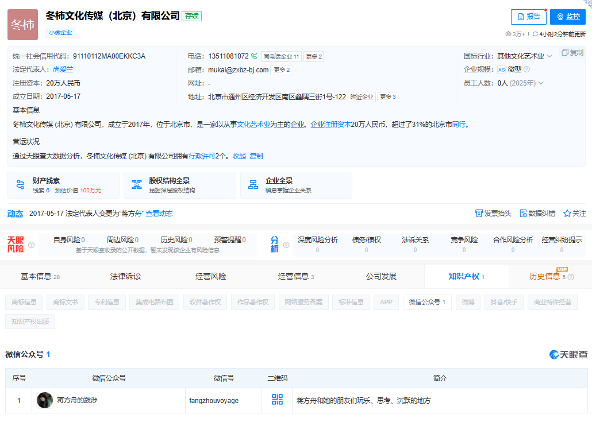Select 商标信息 sub-tab
The height and width of the screenshot is (422, 592).
pos(24,302)
